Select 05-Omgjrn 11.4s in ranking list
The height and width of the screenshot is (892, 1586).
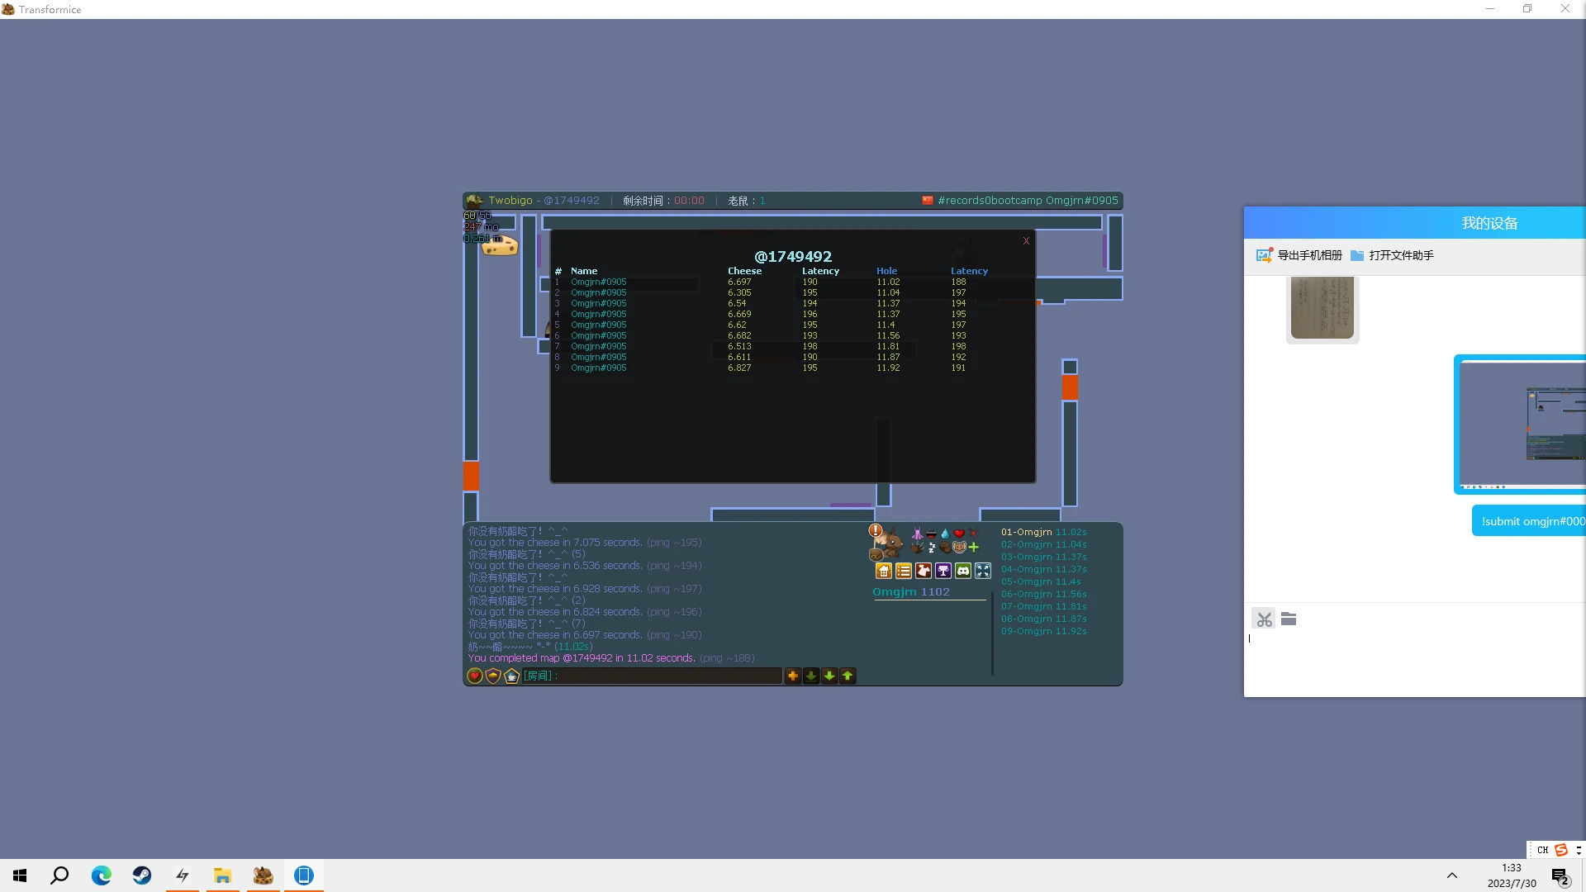[x=1041, y=581]
